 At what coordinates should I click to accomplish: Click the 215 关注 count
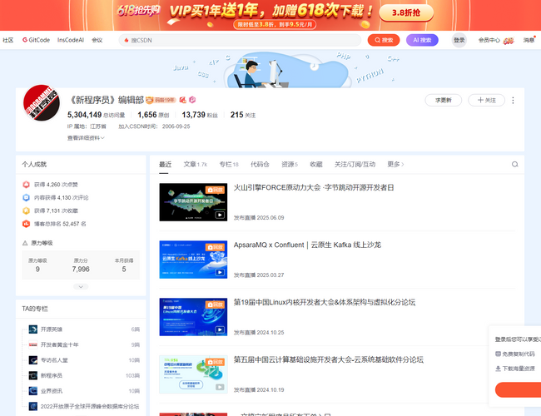click(x=243, y=115)
